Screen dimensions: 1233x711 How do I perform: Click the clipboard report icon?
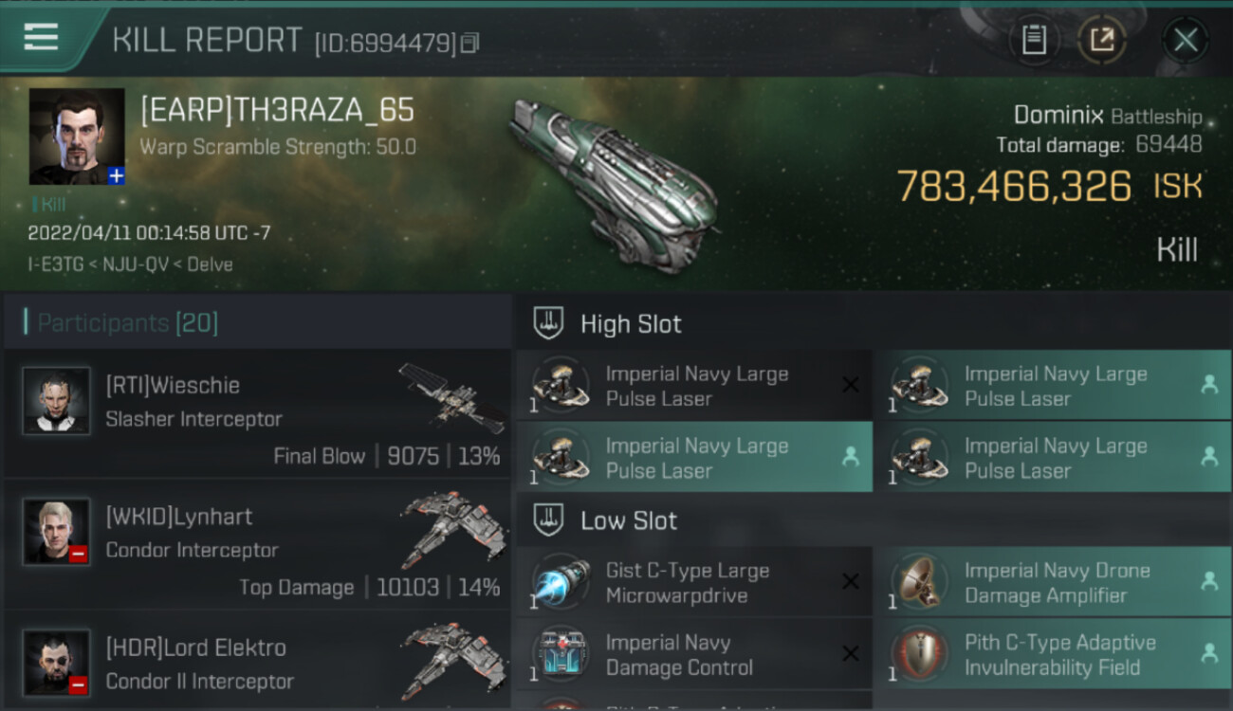1033,40
